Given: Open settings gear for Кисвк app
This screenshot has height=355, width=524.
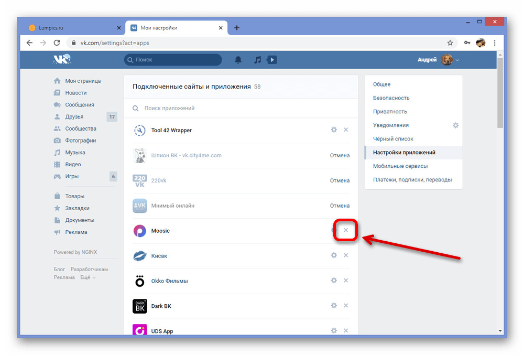Looking at the screenshot, I should (334, 256).
